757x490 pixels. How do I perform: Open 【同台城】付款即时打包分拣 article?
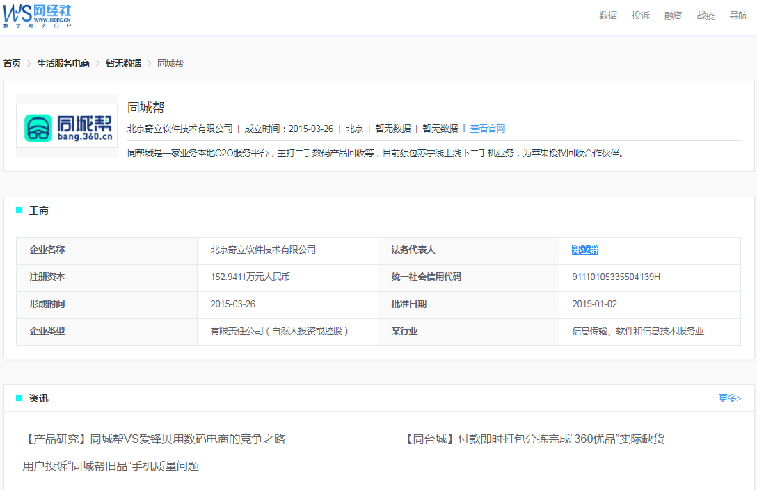point(534,439)
